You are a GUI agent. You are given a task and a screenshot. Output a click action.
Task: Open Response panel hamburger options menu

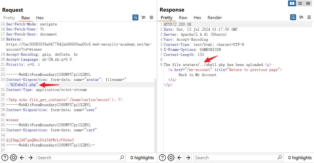(309, 17)
